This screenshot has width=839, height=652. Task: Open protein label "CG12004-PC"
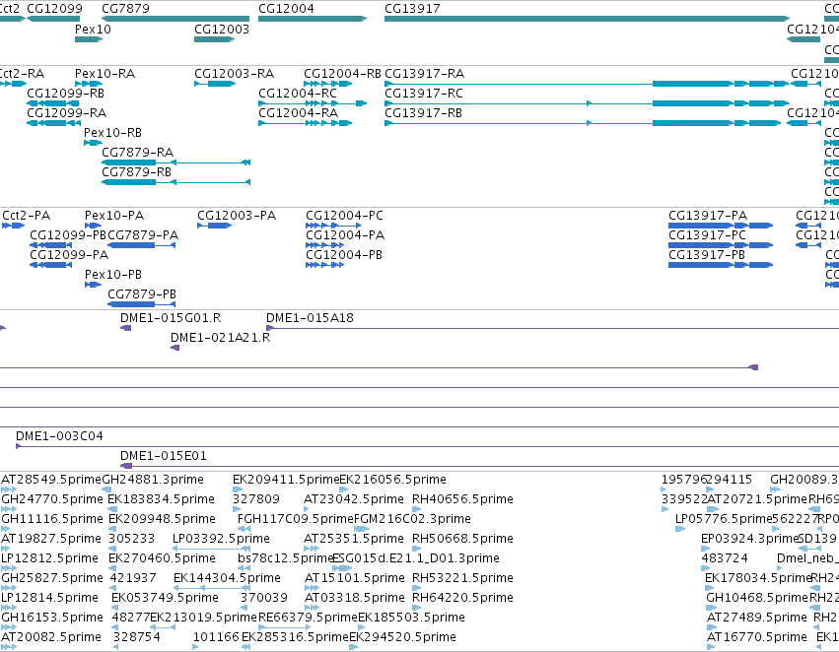345,216
